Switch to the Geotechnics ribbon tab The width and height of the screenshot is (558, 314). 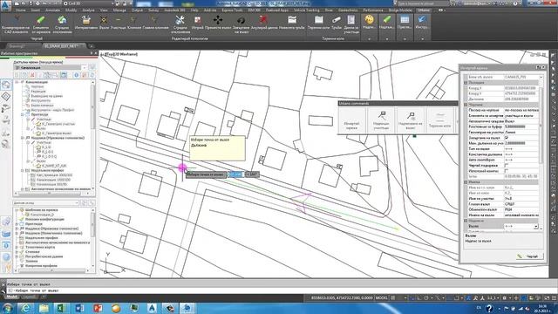click(x=348, y=10)
